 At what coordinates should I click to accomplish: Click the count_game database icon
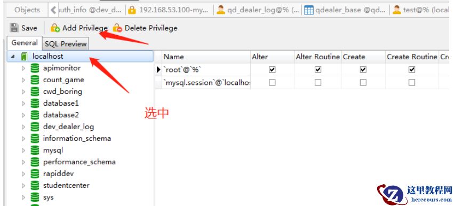[35, 80]
